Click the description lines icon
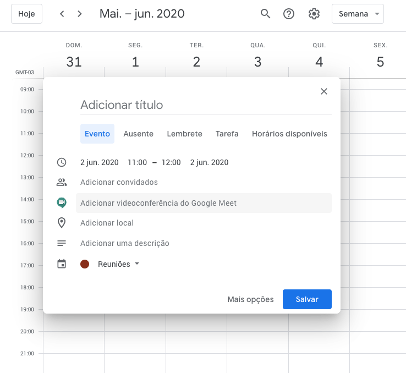This screenshot has height=373, width=406. point(62,243)
